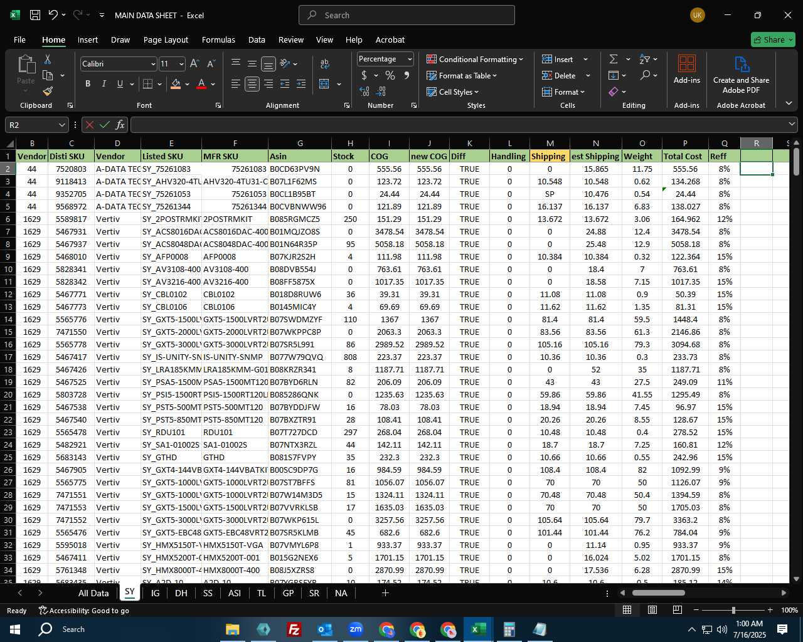Toggle Wrap Text
803x642 pixels.
point(325,63)
